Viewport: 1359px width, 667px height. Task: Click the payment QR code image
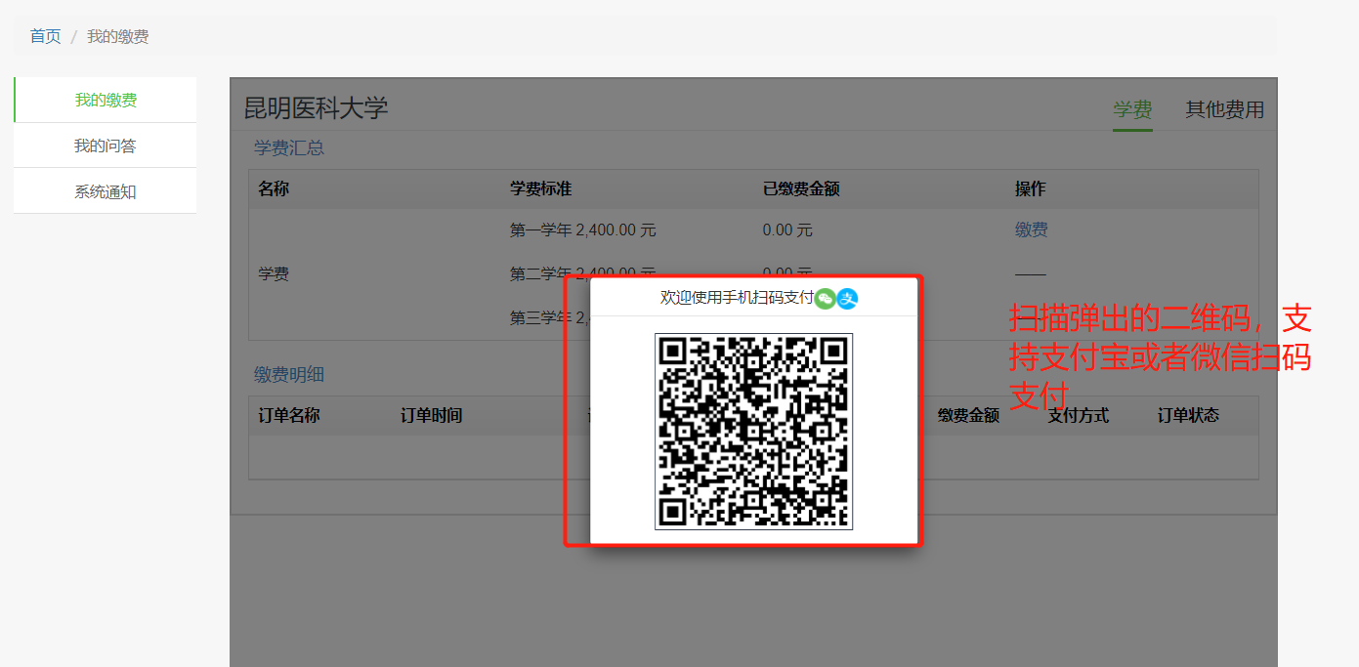(x=753, y=432)
